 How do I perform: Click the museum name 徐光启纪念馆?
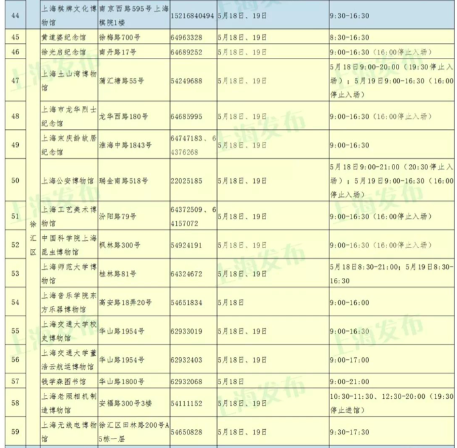(64, 52)
